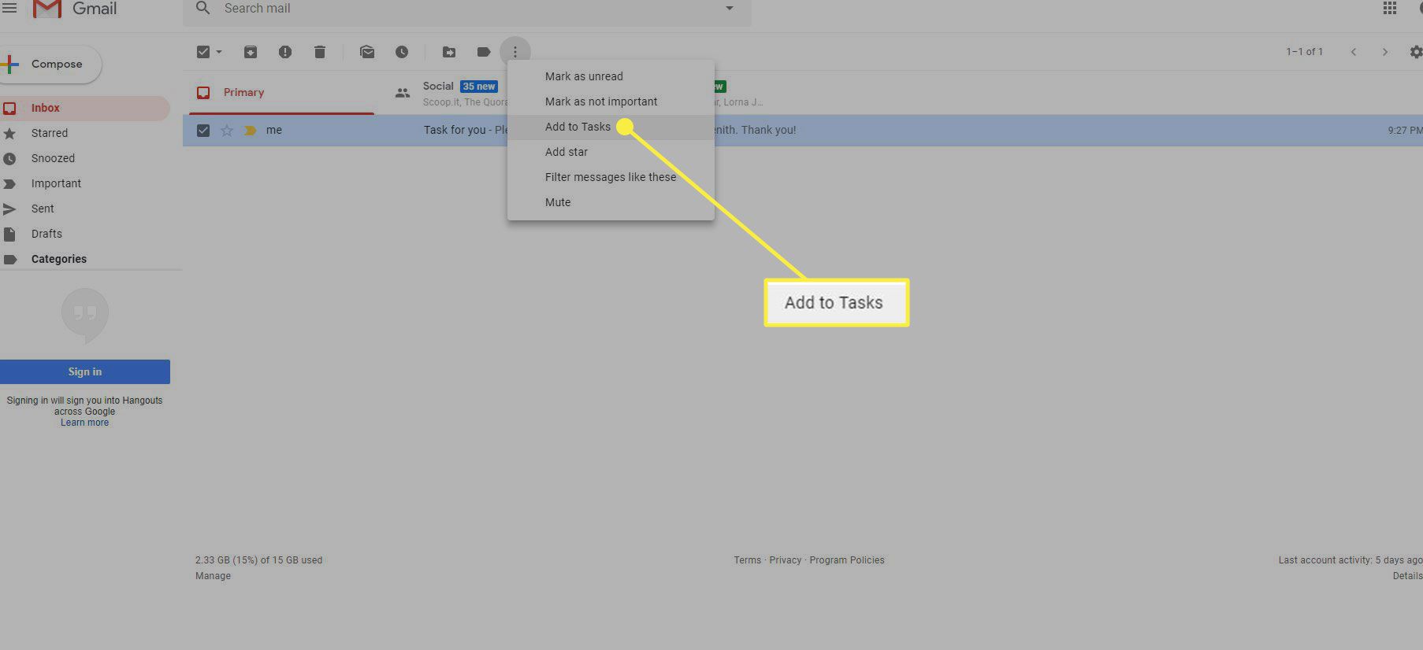Screen dimensions: 1423x650
Task: Click the '35 new' Social badge
Action: click(479, 87)
